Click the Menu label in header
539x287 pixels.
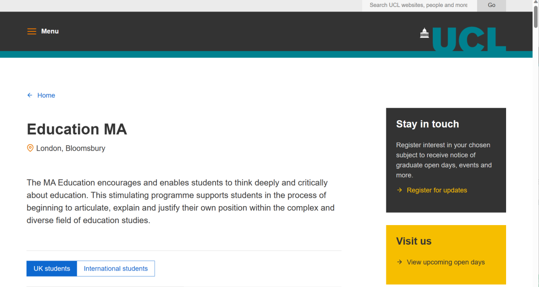(50, 31)
